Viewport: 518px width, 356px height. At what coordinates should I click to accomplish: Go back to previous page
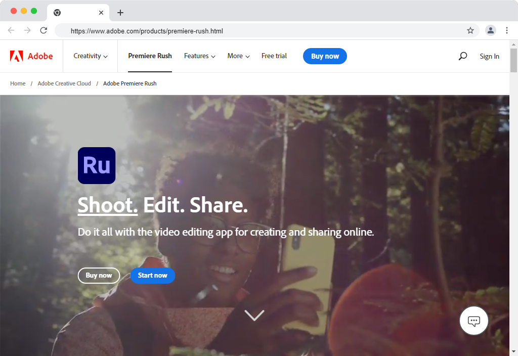coord(11,31)
